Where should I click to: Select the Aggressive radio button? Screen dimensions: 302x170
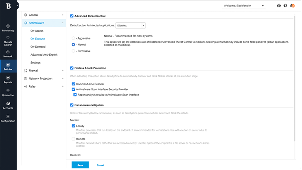click(73, 38)
